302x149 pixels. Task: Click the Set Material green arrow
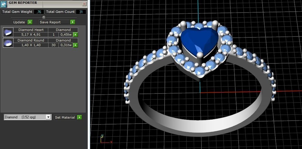point(79,117)
